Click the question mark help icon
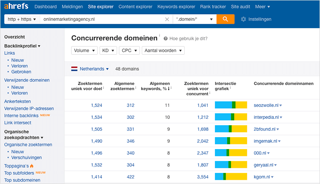 tap(166, 39)
